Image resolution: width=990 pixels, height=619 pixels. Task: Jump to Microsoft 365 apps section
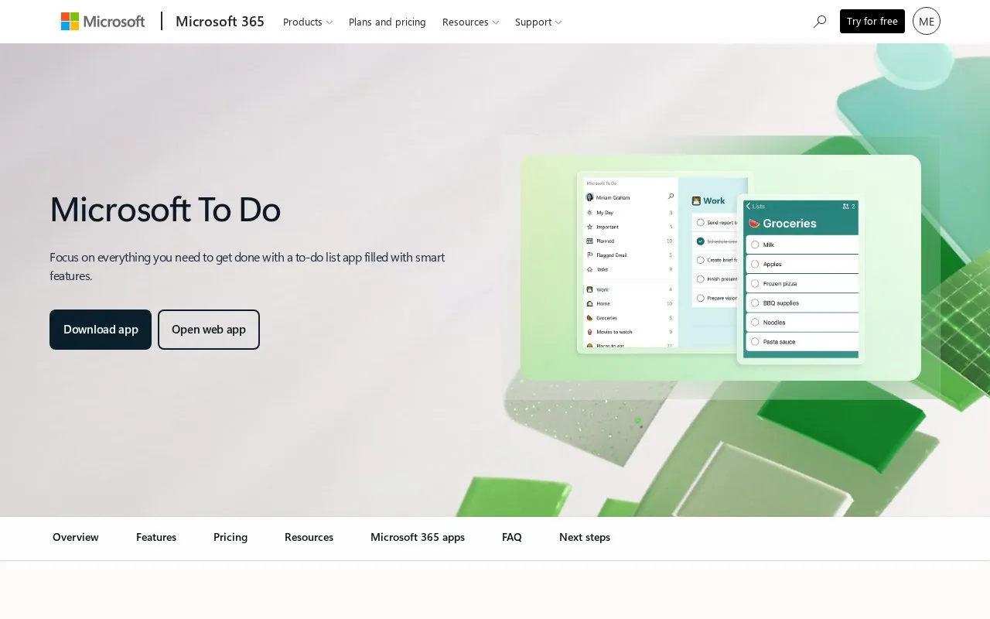click(x=418, y=537)
